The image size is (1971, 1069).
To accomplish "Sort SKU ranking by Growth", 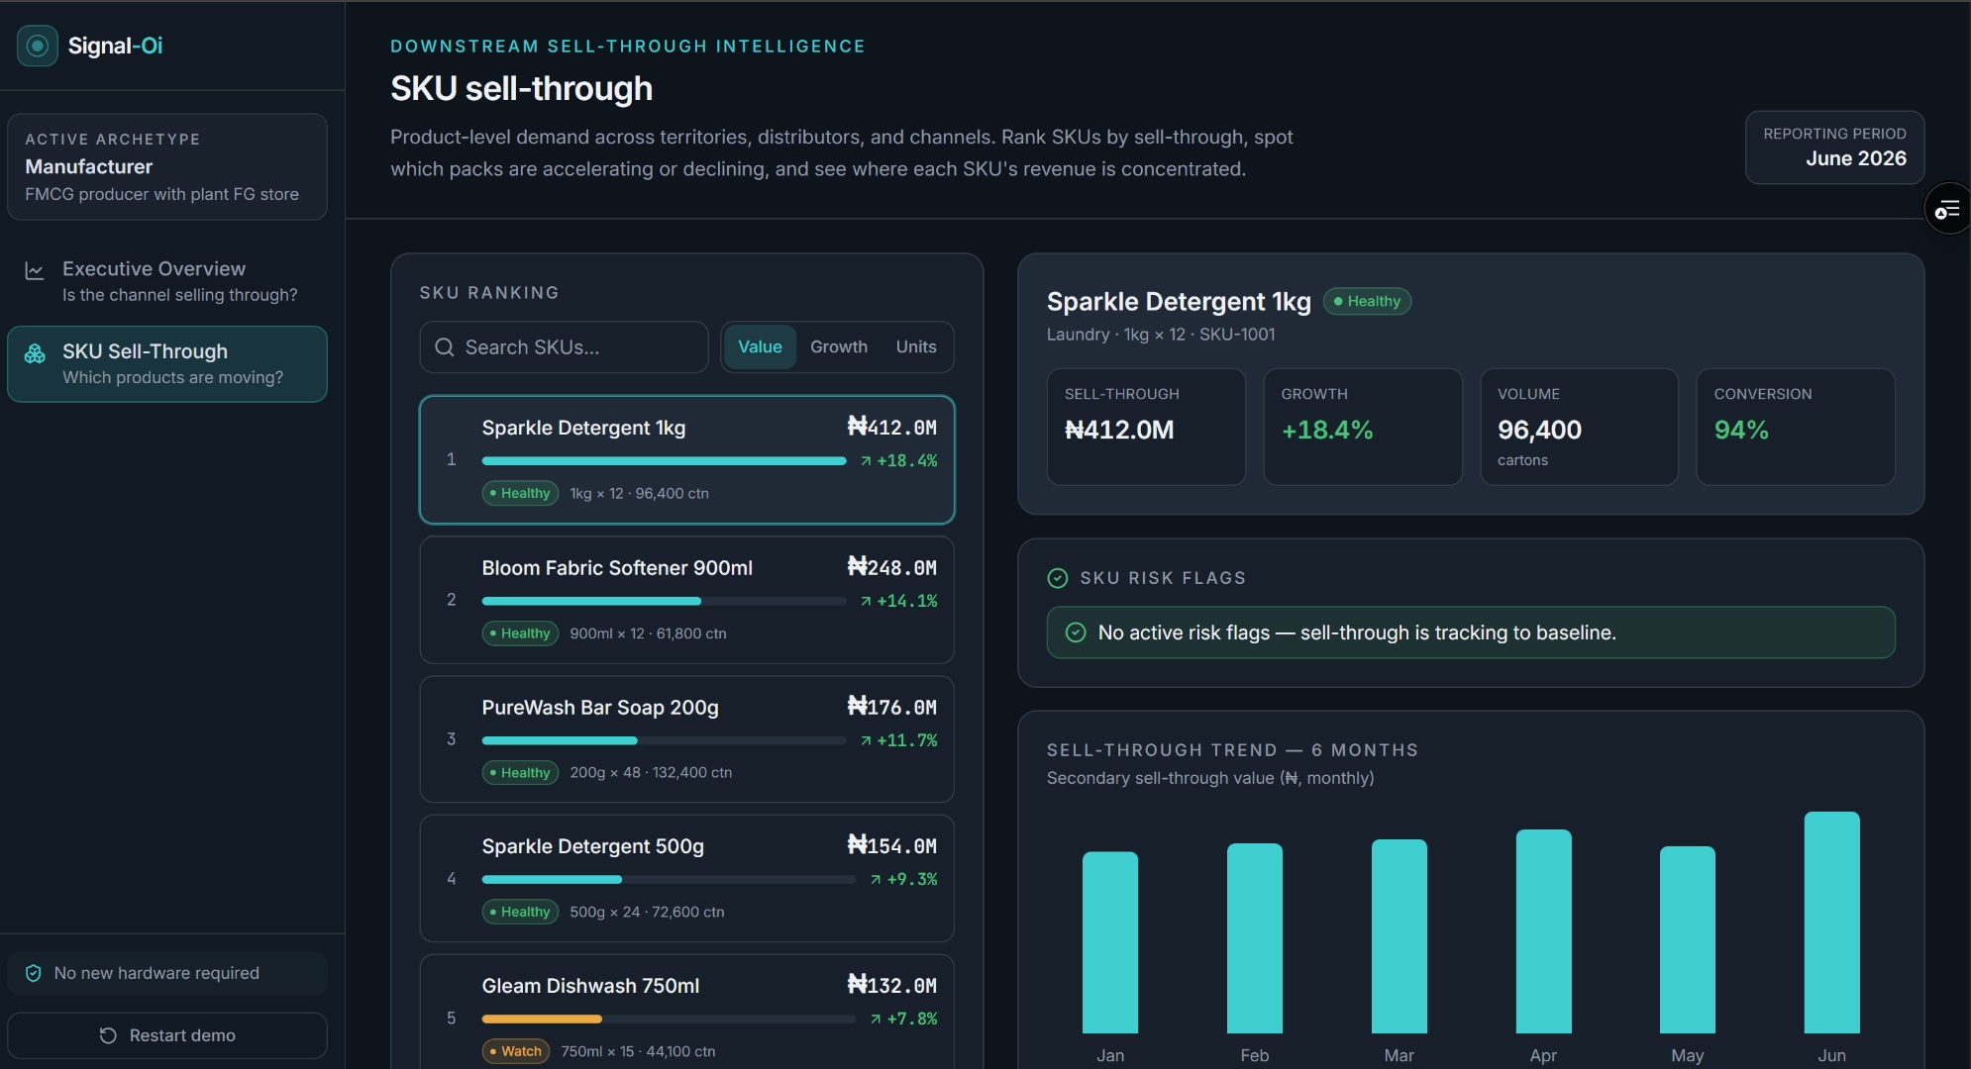I will 839,347.
